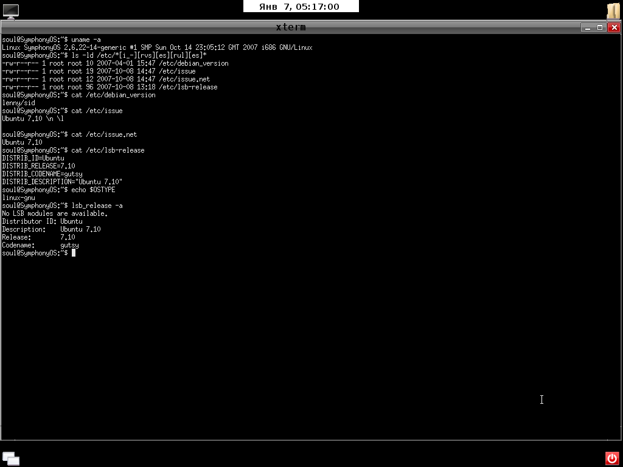The height and width of the screenshot is (467, 623).
Task: Click the 'lsb_release -a' command
Action: 97,206
